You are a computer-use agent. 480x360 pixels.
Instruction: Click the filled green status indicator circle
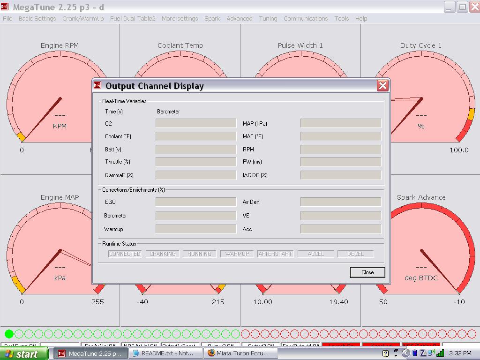[x=9, y=334]
